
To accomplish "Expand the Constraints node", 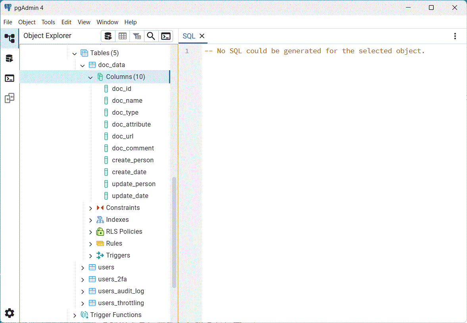I will click(90, 208).
